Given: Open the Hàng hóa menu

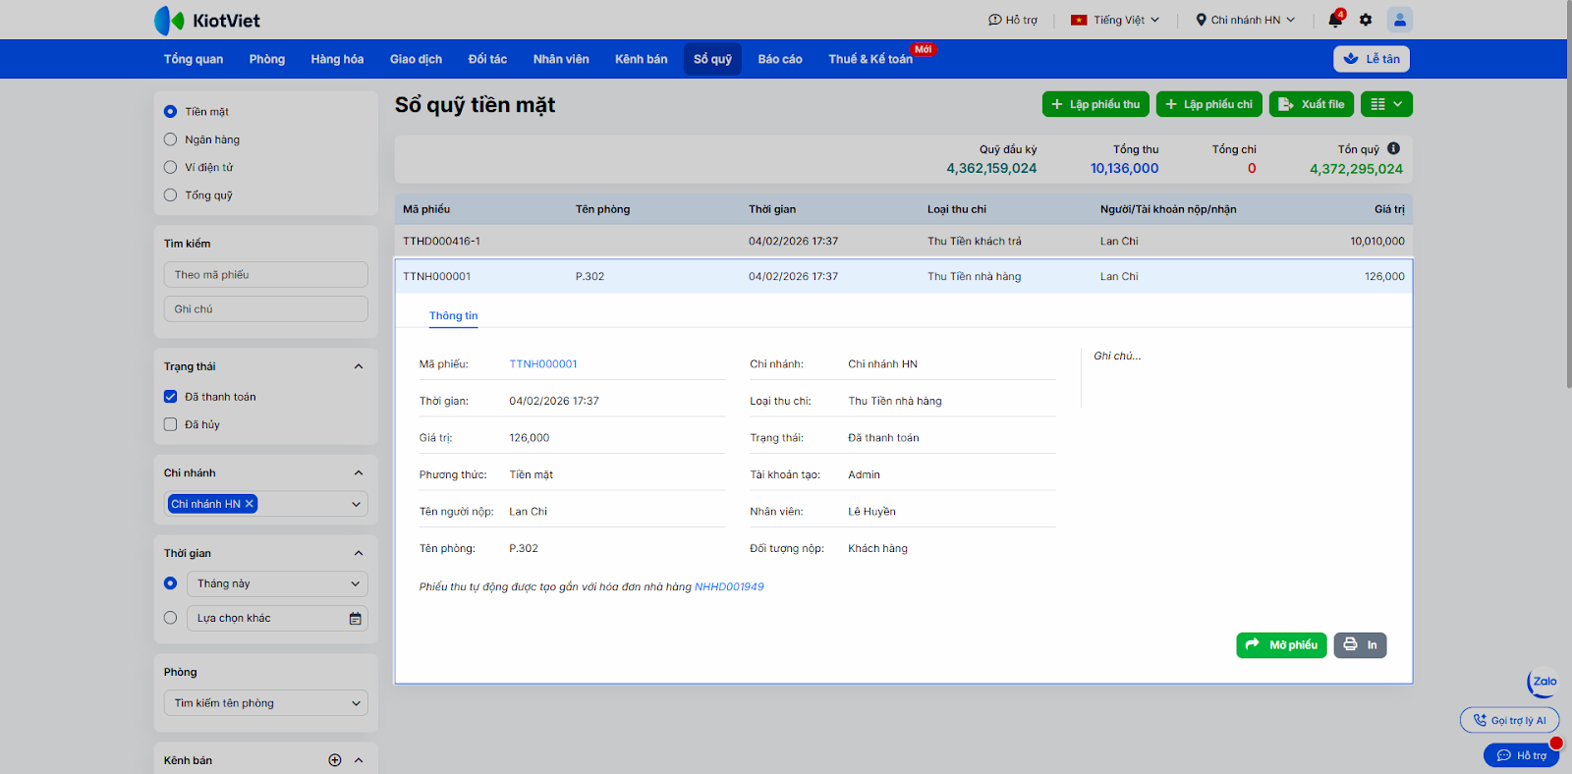Looking at the screenshot, I should click(x=337, y=59).
